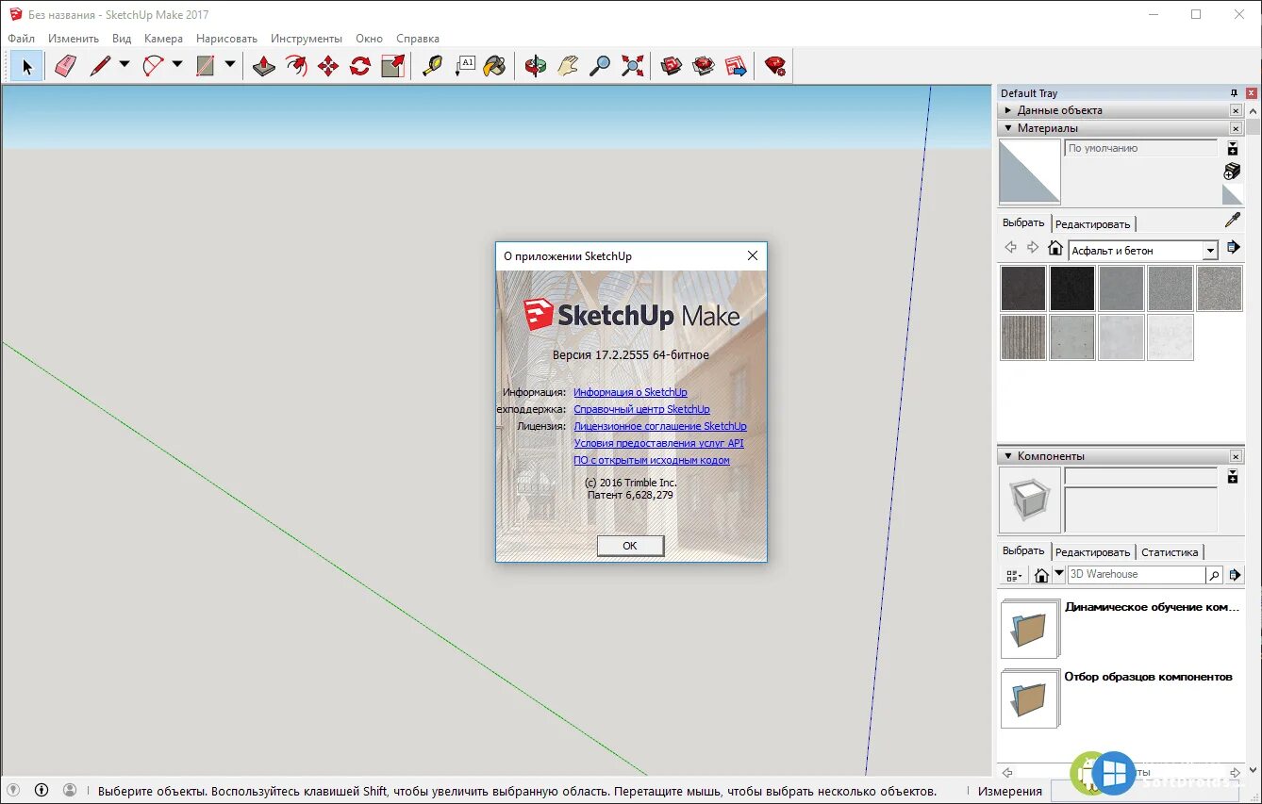This screenshot has width=1262, height=804.
Task: Activate the Push/Pull tool
Action: (x=264, y=66)
